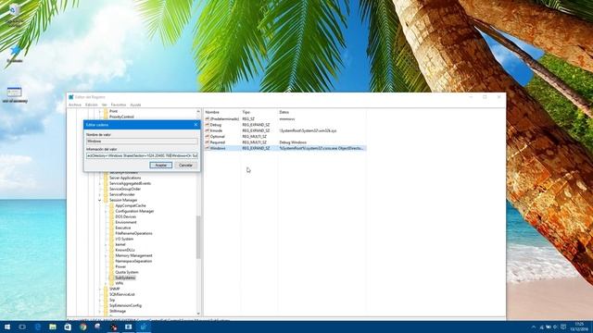Select the SrpExtensionConfig key
593x333 pixels.
(125, 305)
